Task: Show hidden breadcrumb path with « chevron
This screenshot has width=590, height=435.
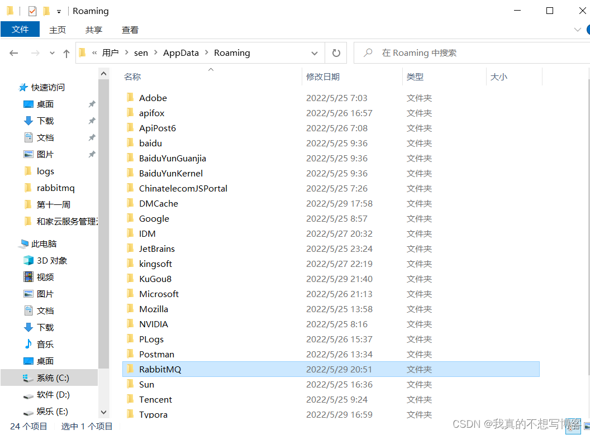Action: (x=94, y=52)
